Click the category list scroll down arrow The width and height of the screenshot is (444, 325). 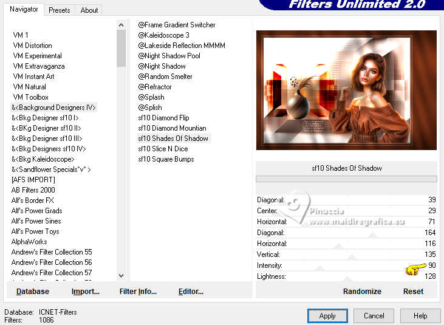[x=121, y=275]
